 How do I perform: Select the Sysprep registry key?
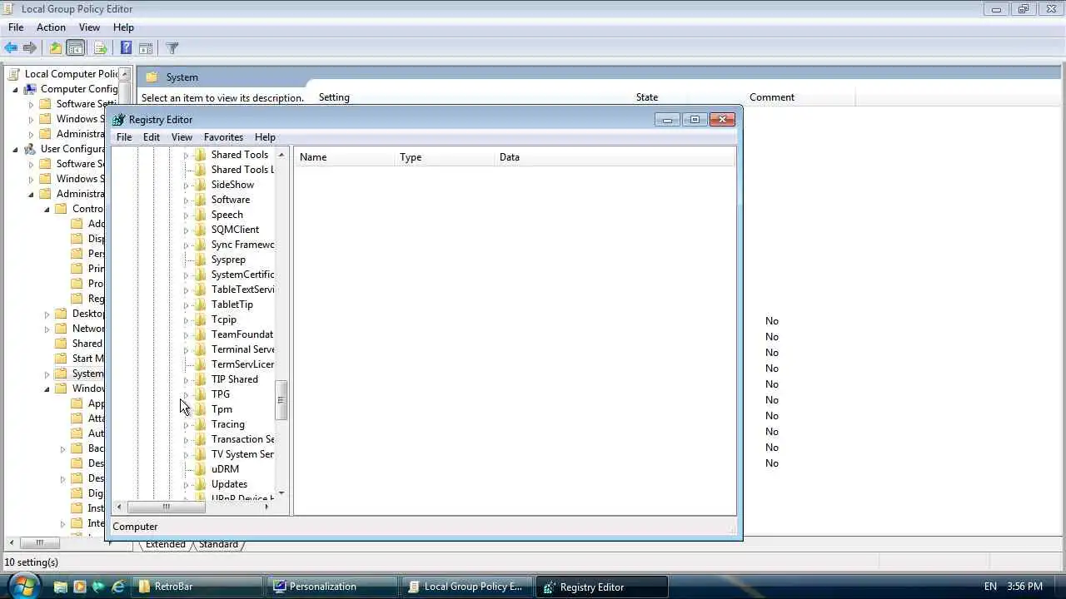click(228, 260)
